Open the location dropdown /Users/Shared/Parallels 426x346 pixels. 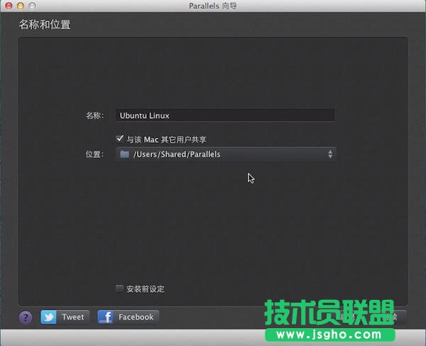[226, 154]
